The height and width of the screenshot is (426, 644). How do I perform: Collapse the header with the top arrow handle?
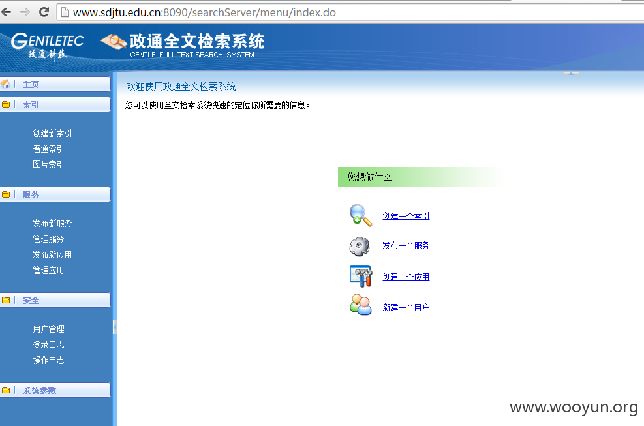point(572,74)
